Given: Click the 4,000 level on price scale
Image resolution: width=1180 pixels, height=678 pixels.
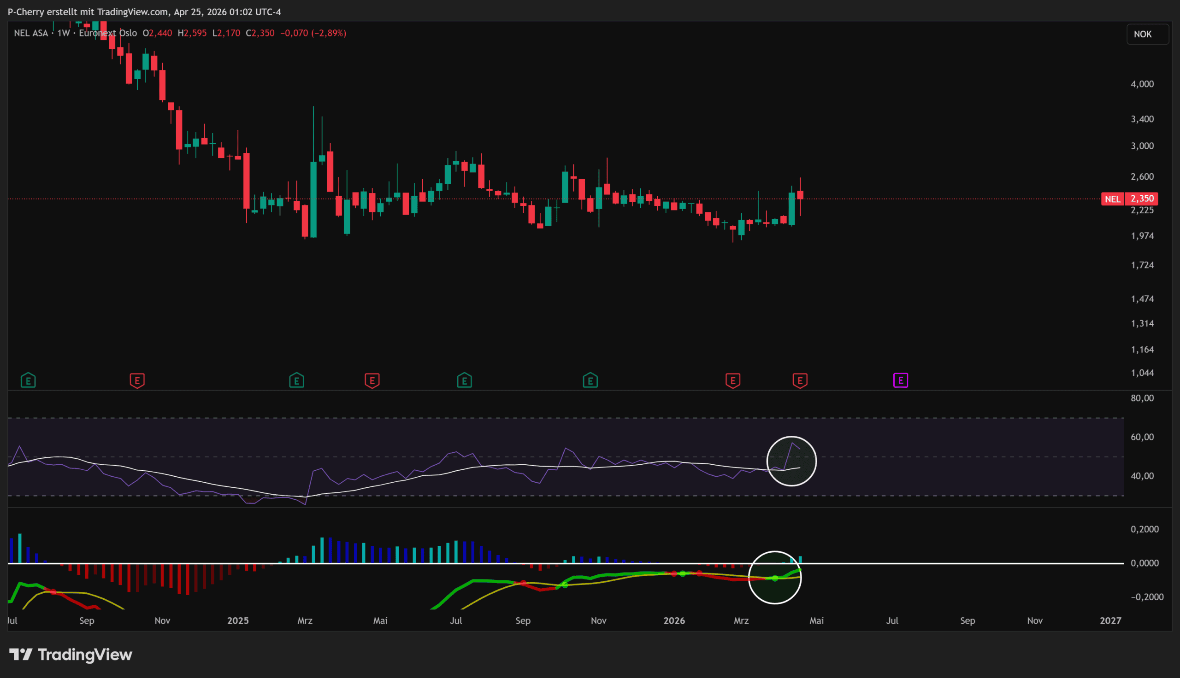Looking at the screenshot, I should click(1142, 84).
